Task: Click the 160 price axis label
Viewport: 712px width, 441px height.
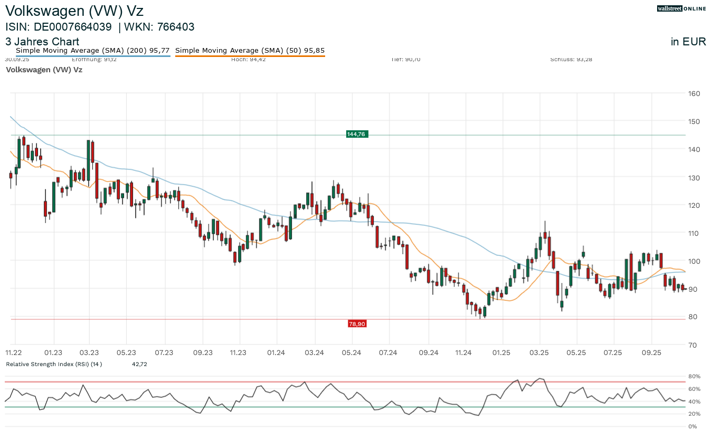Action: click(x=694, y=94)
